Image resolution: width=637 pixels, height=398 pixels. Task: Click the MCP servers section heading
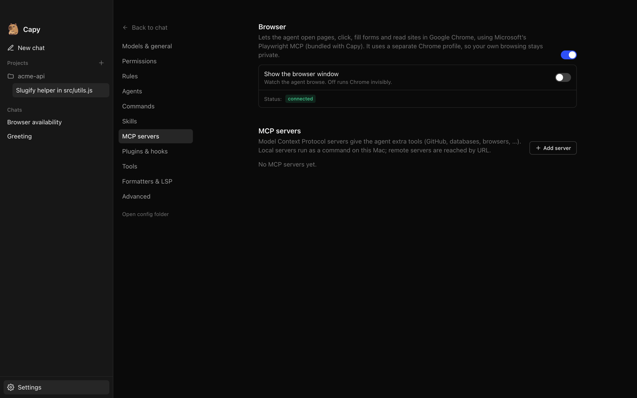(279, 131)
